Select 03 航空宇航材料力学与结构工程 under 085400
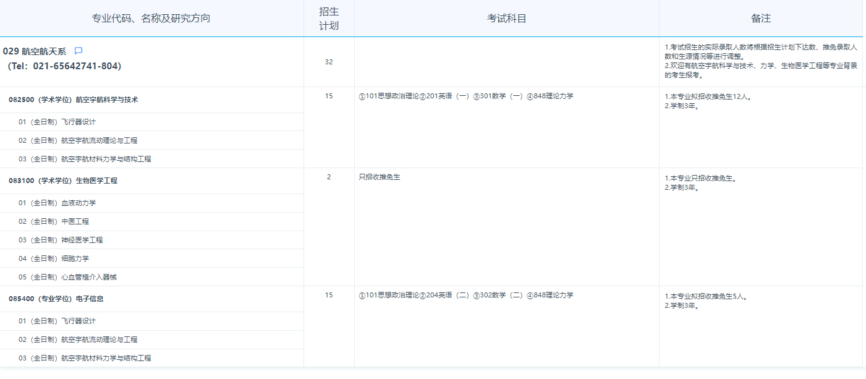866x379 pixels. pyautogui.click(x=85, y=358)
